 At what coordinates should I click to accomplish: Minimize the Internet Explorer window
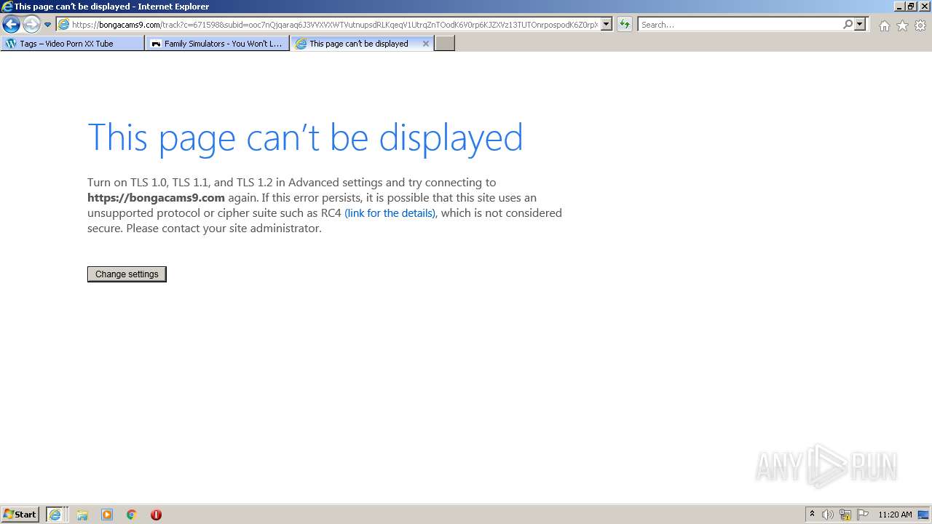click(x=899, y=6)
